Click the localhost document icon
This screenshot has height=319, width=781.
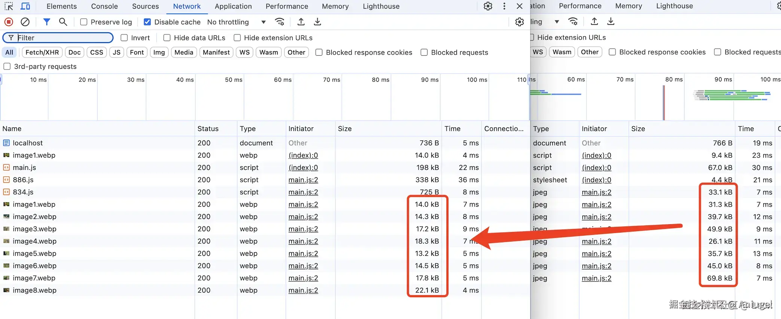click(x=6, y=143)
